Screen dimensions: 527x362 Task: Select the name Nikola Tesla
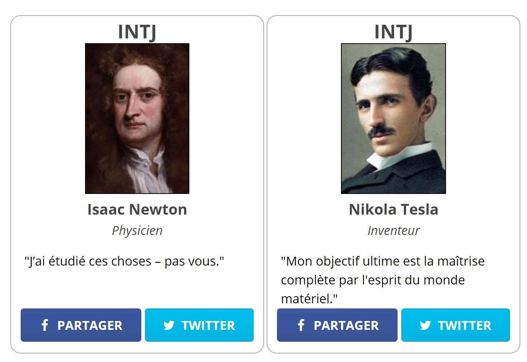393,209
